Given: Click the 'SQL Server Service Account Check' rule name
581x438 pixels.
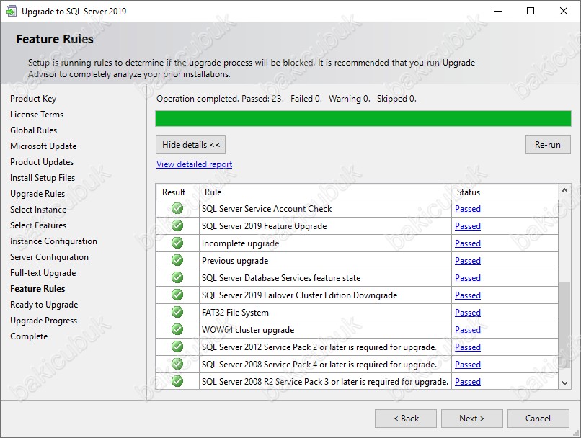Looking at the screenshot, I should tap(267, 209).
